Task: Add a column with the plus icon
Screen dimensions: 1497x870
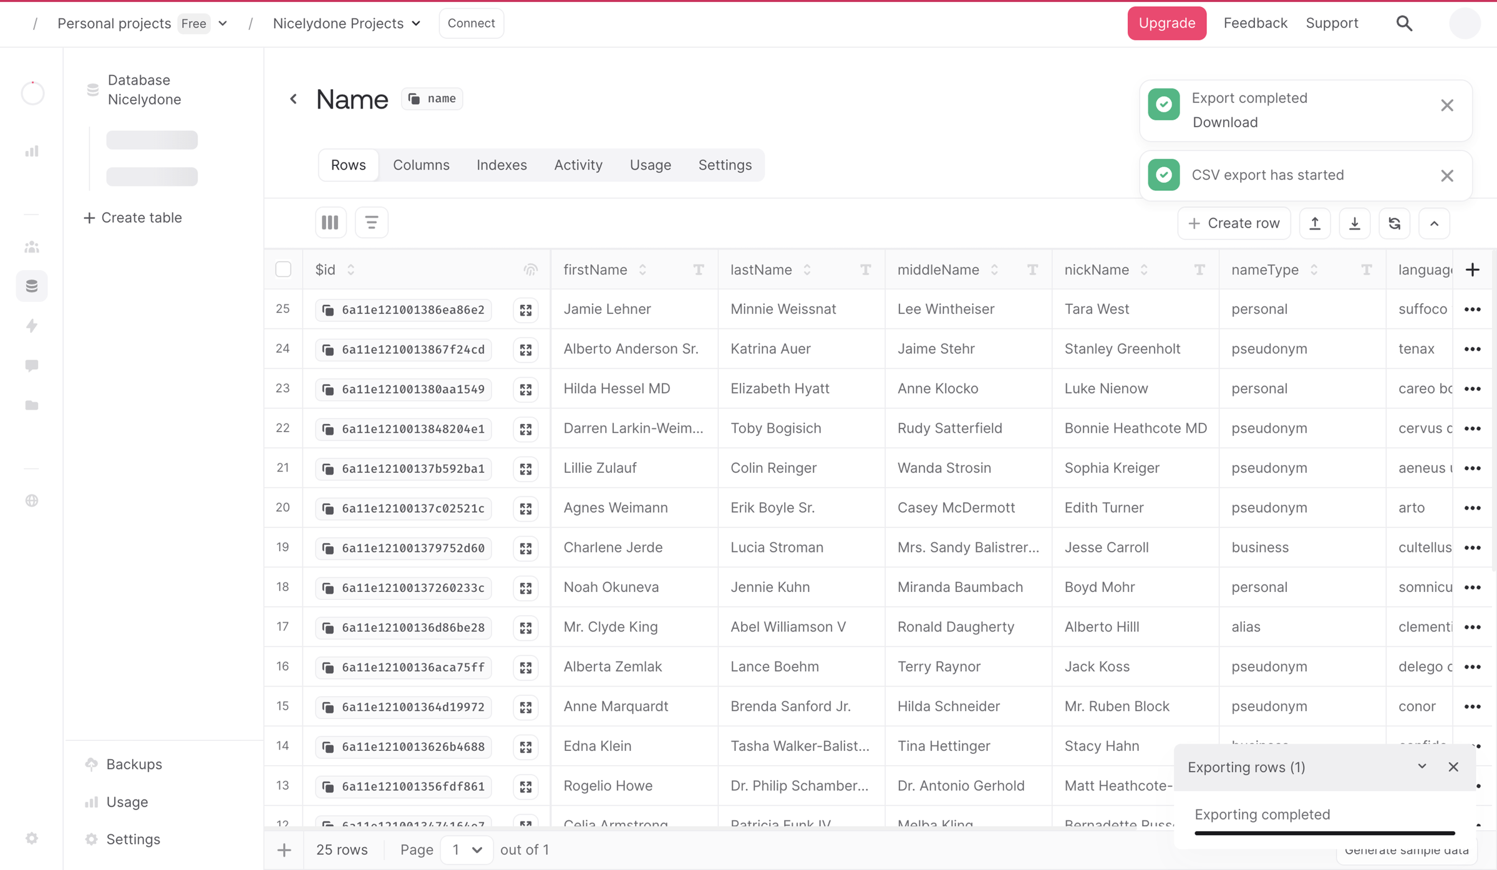Action: (1473, 269)
